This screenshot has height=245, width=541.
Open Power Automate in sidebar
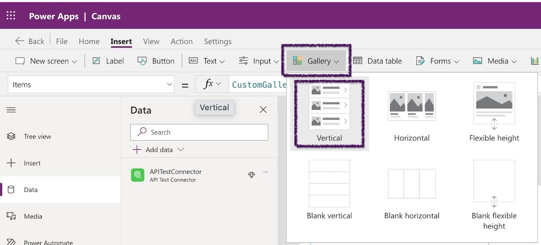pos(40,242)
